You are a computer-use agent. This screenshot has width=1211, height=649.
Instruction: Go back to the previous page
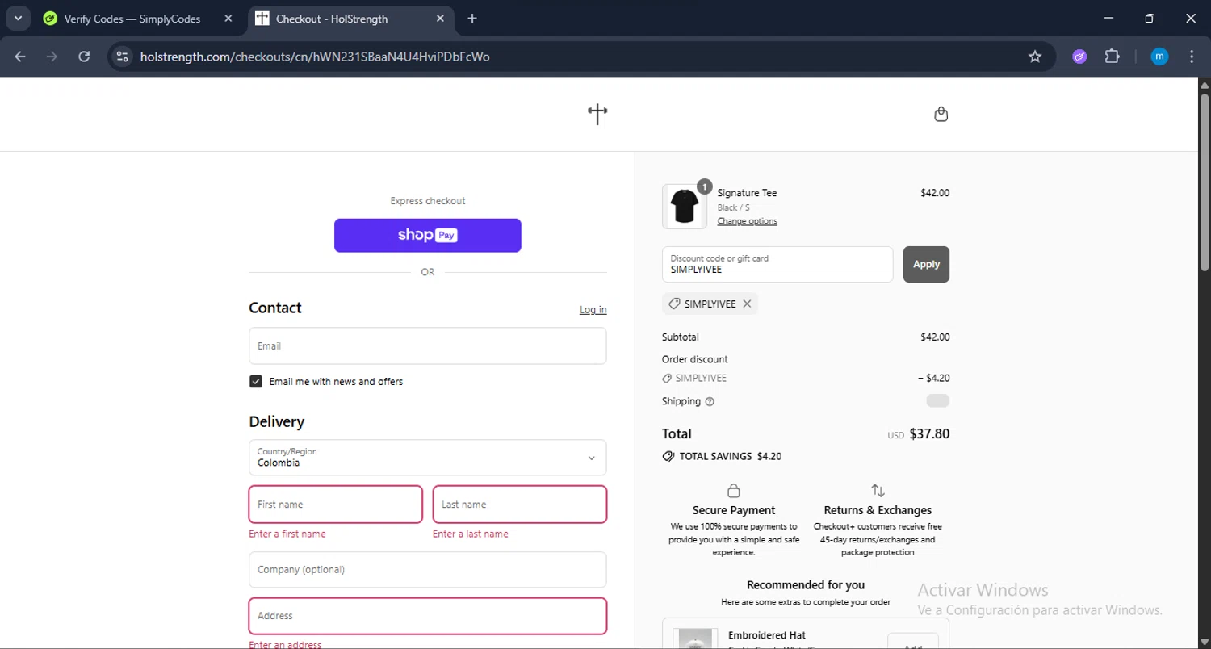(x=20, y=57)
